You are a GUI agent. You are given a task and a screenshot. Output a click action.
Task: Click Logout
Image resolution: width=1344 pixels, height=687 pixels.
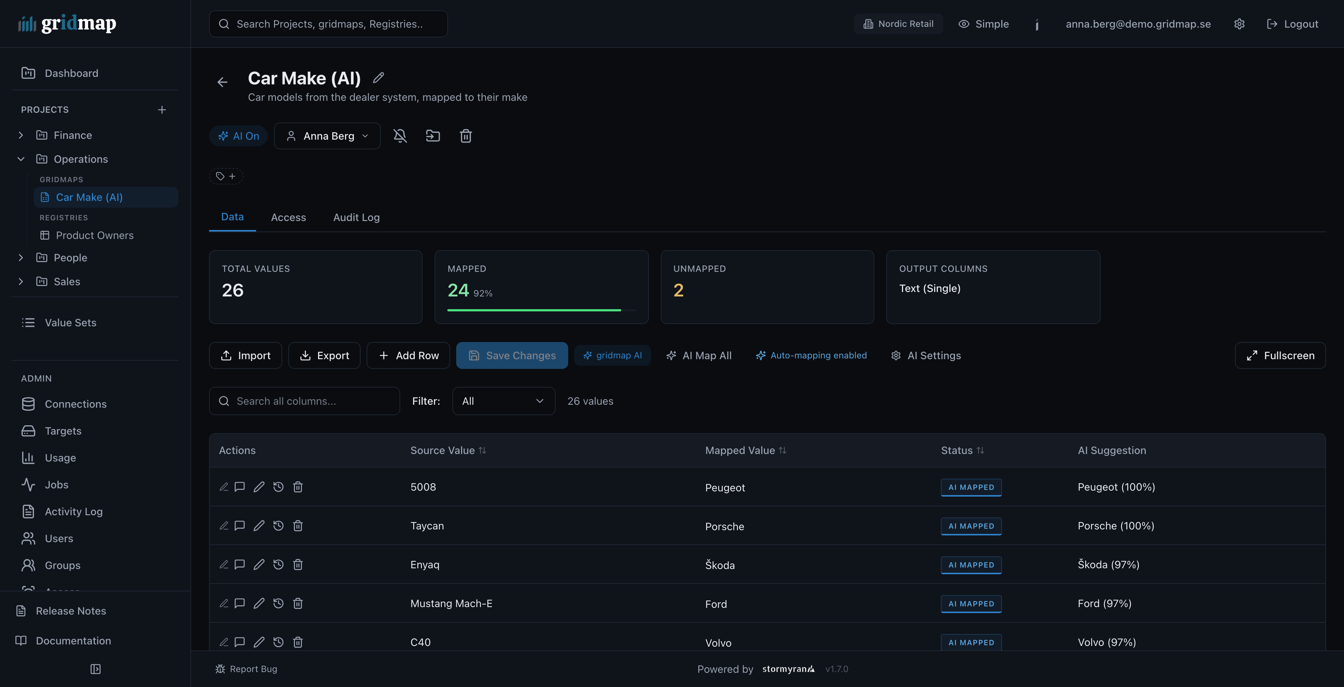tap(1292, 24)
